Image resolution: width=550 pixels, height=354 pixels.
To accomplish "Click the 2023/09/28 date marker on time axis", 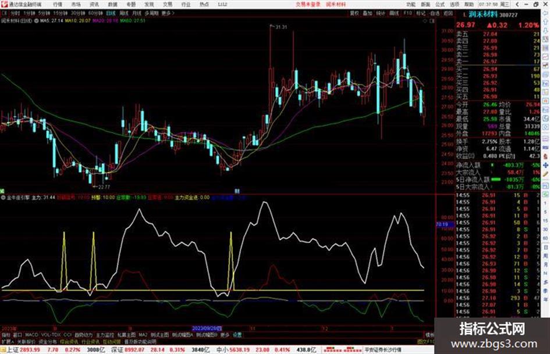I will coord(207,329).
